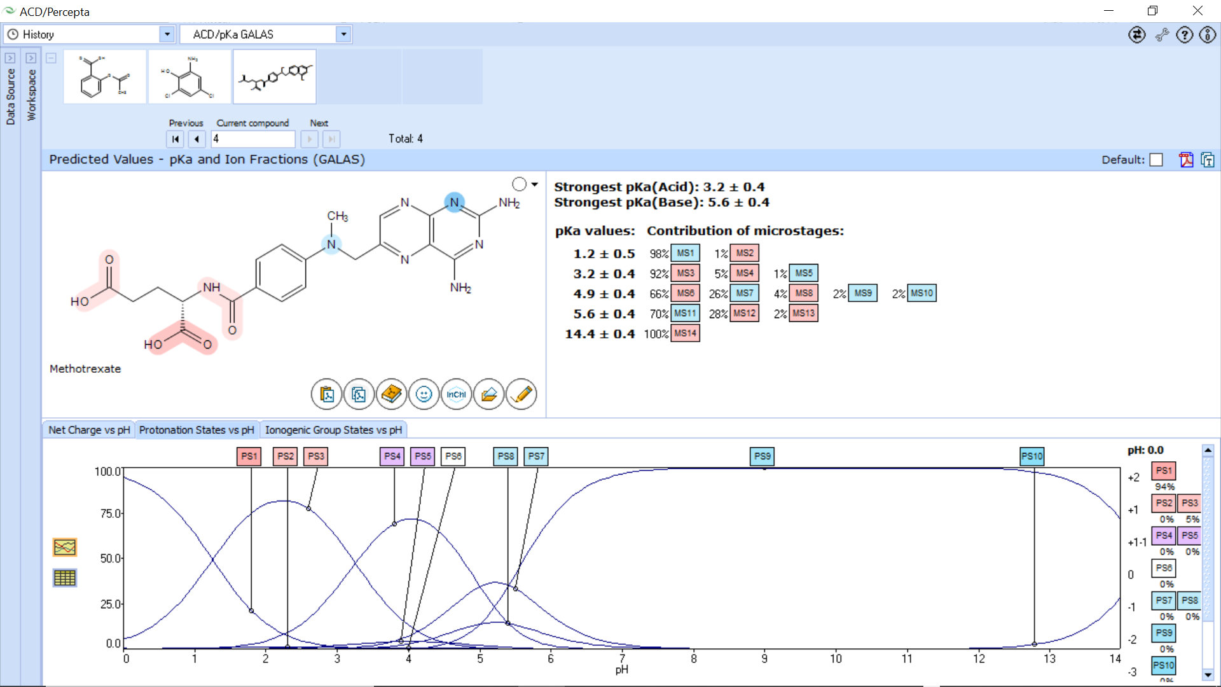The image size is (1221, 687).
Task: Click the InChI input icon
Action: click(457, 394)
